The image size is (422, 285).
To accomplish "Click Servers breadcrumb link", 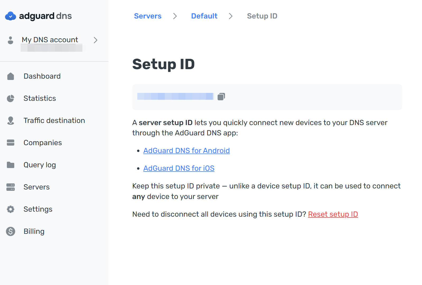I will [148, 16].
